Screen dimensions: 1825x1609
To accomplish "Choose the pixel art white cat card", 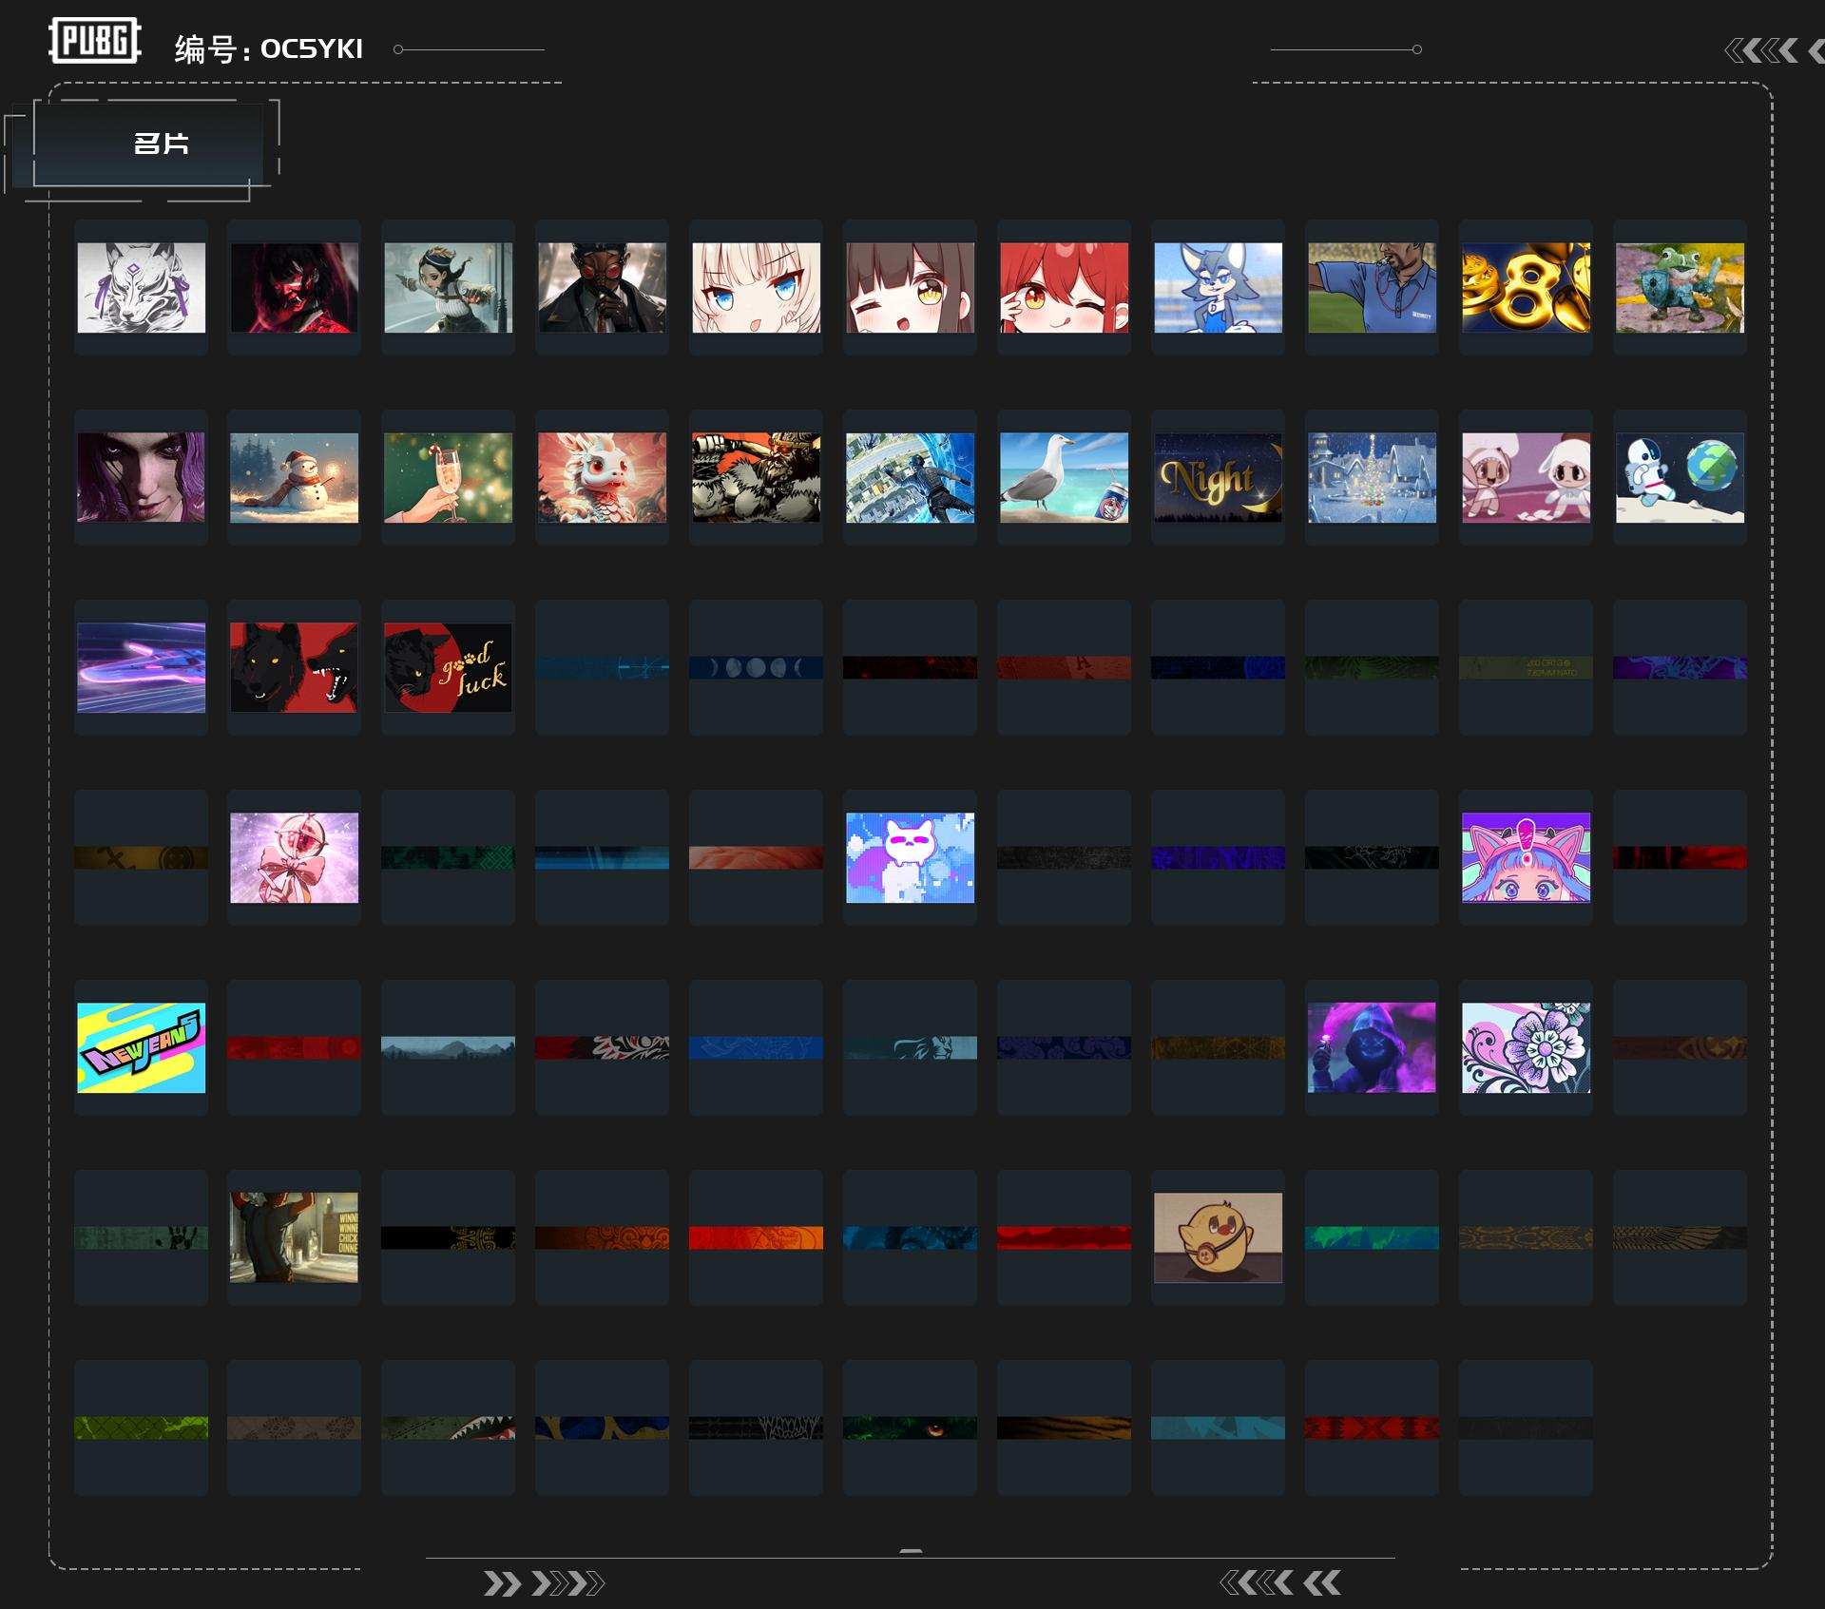I will pos(911,857).
